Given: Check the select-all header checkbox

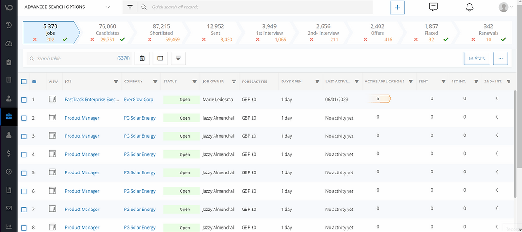Looking at the screenshot, I should coord(24,82).
